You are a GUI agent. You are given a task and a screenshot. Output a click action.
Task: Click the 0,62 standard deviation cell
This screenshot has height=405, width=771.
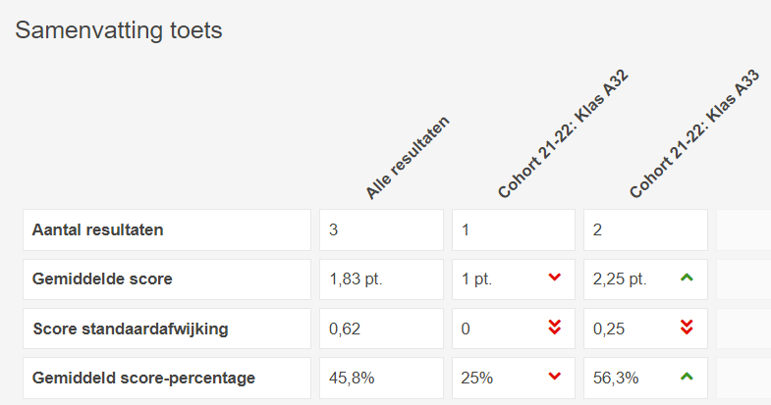[381, 329]
